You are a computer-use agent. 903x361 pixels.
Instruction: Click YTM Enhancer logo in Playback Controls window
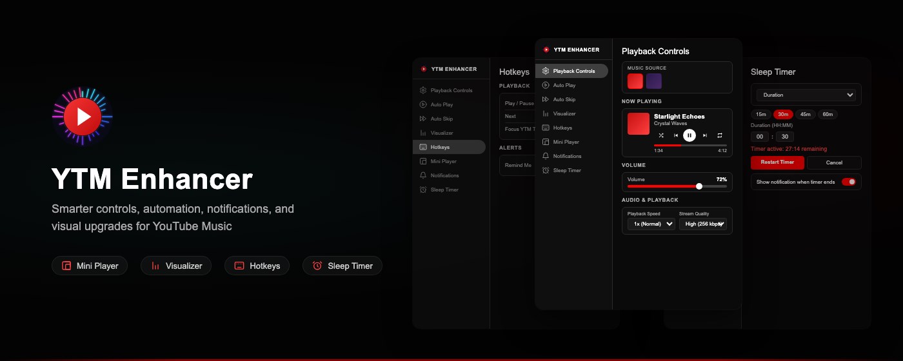pos(546,50)
